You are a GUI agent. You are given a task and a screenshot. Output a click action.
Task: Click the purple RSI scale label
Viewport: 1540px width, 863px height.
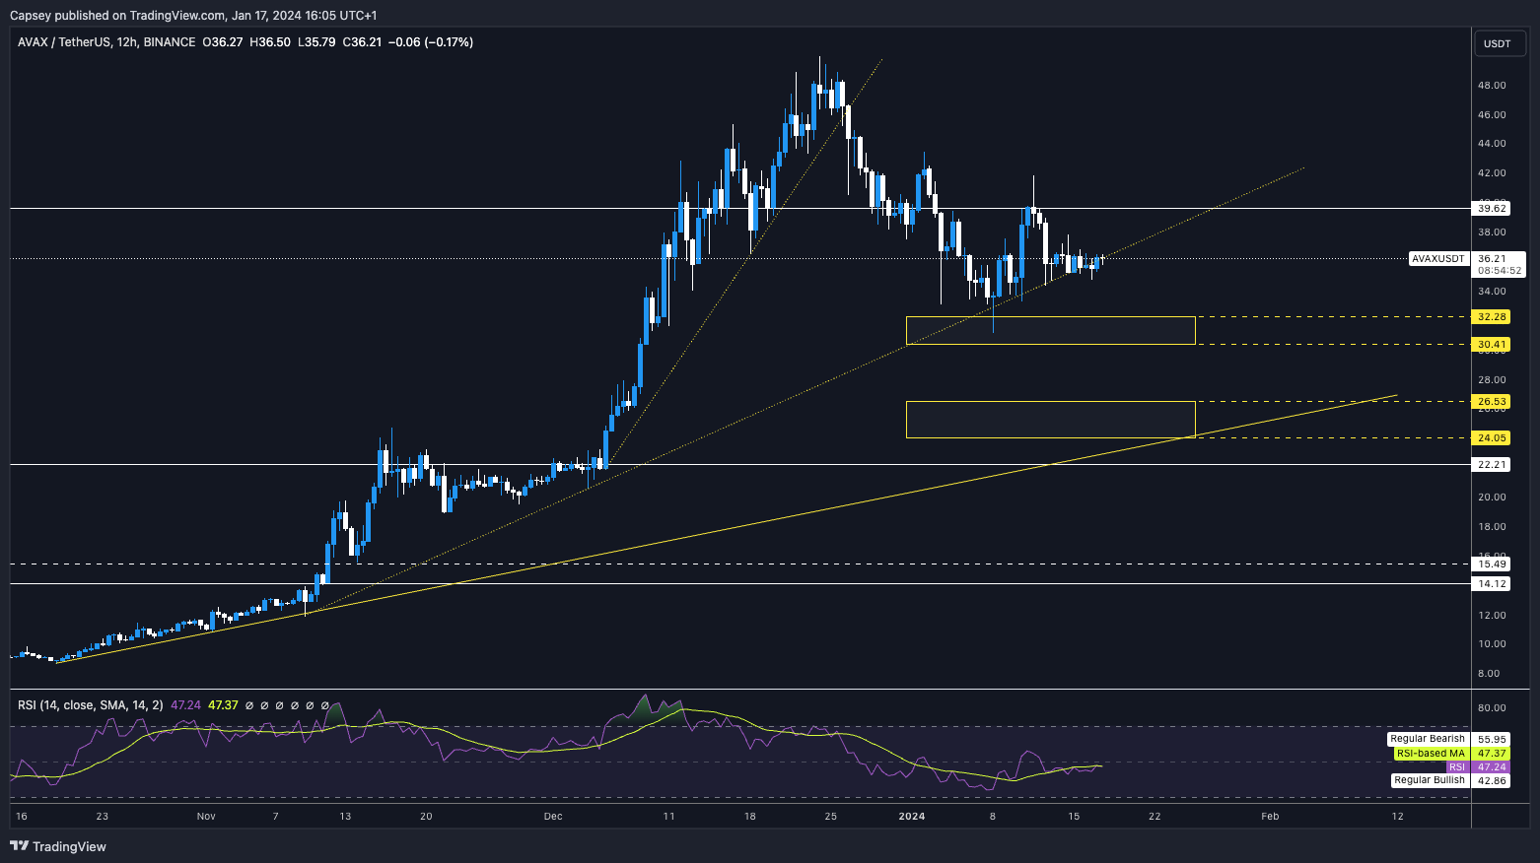[x=1456, y=767]
